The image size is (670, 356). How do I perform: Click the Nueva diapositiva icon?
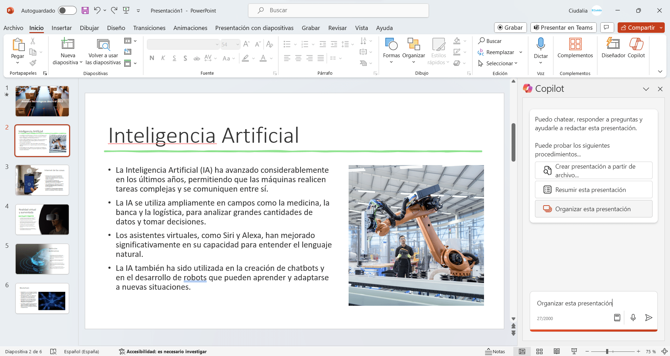[x=68, y=44]
